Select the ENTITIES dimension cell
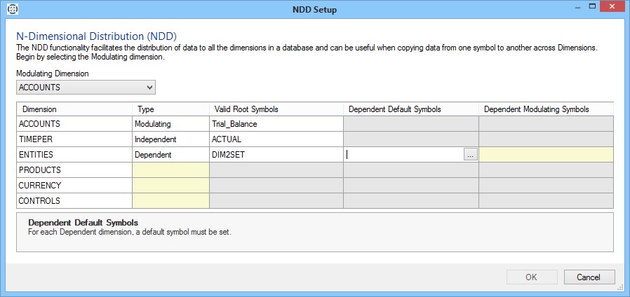This screenshot has width=630, height=297. click(74, 155)
